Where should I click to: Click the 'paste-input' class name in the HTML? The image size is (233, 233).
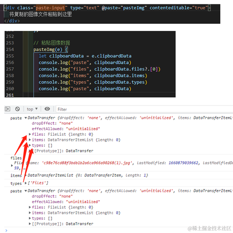click(50, 8)
